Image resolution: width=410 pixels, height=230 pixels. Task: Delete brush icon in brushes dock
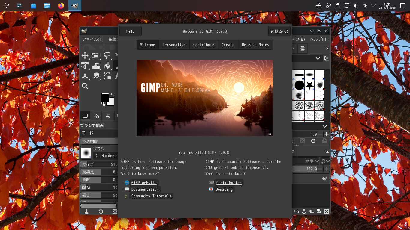(302, 141)
